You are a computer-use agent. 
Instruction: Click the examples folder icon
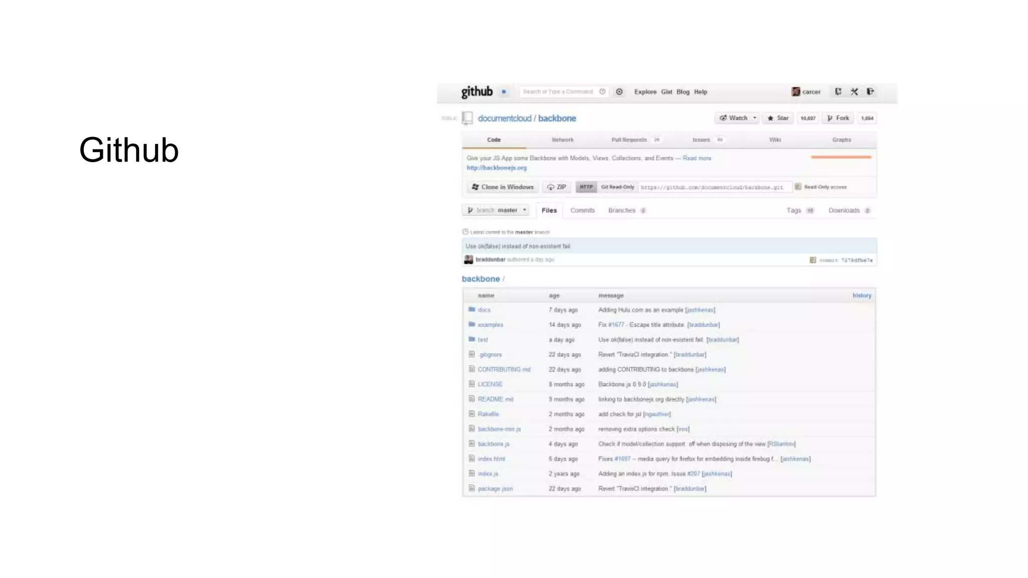(471, 325)
